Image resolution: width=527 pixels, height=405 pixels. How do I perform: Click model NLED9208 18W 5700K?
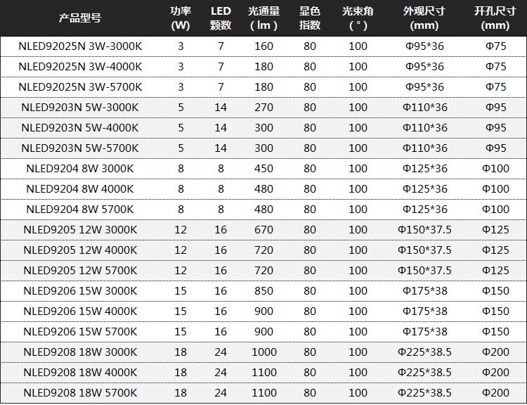click(x=80, y=393)
